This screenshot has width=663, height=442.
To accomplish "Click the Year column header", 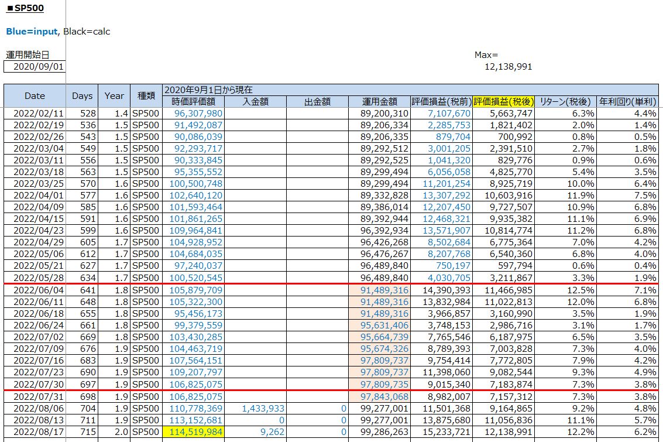I will [114, 96].
